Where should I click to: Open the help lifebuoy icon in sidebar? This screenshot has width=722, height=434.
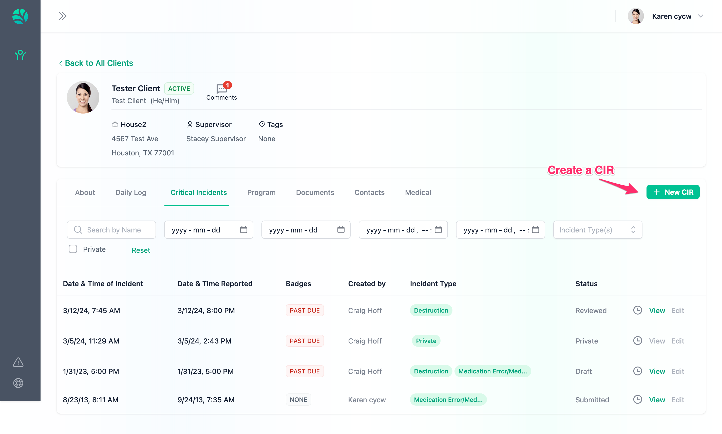[x=18, y=383]
